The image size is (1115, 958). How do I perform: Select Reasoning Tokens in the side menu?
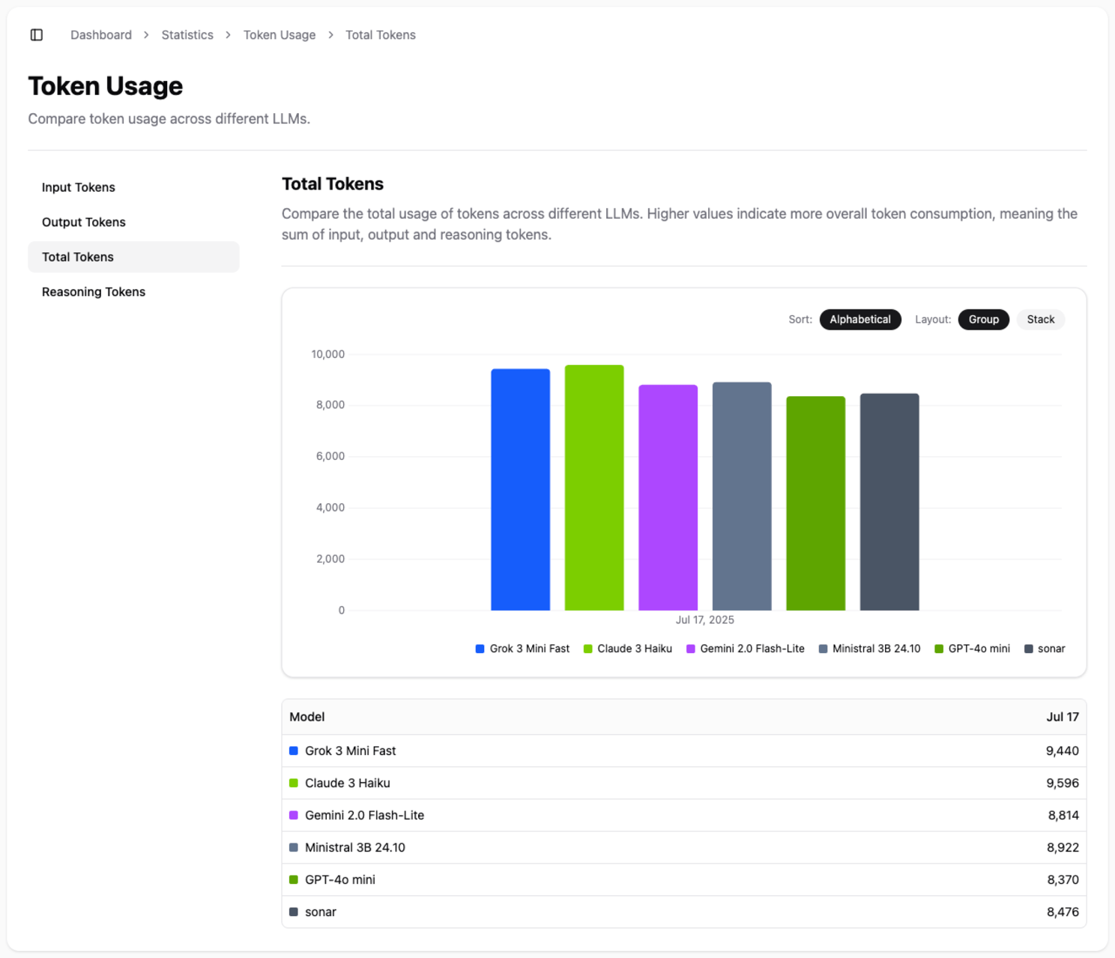(x=133, y=292)
